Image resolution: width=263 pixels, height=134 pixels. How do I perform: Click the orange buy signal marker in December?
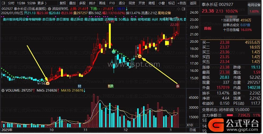(x=139, y=56)
